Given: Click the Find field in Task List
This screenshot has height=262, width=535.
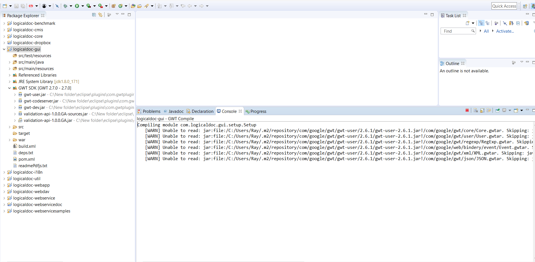Looking at the screenshot, I should coord(458,31).
